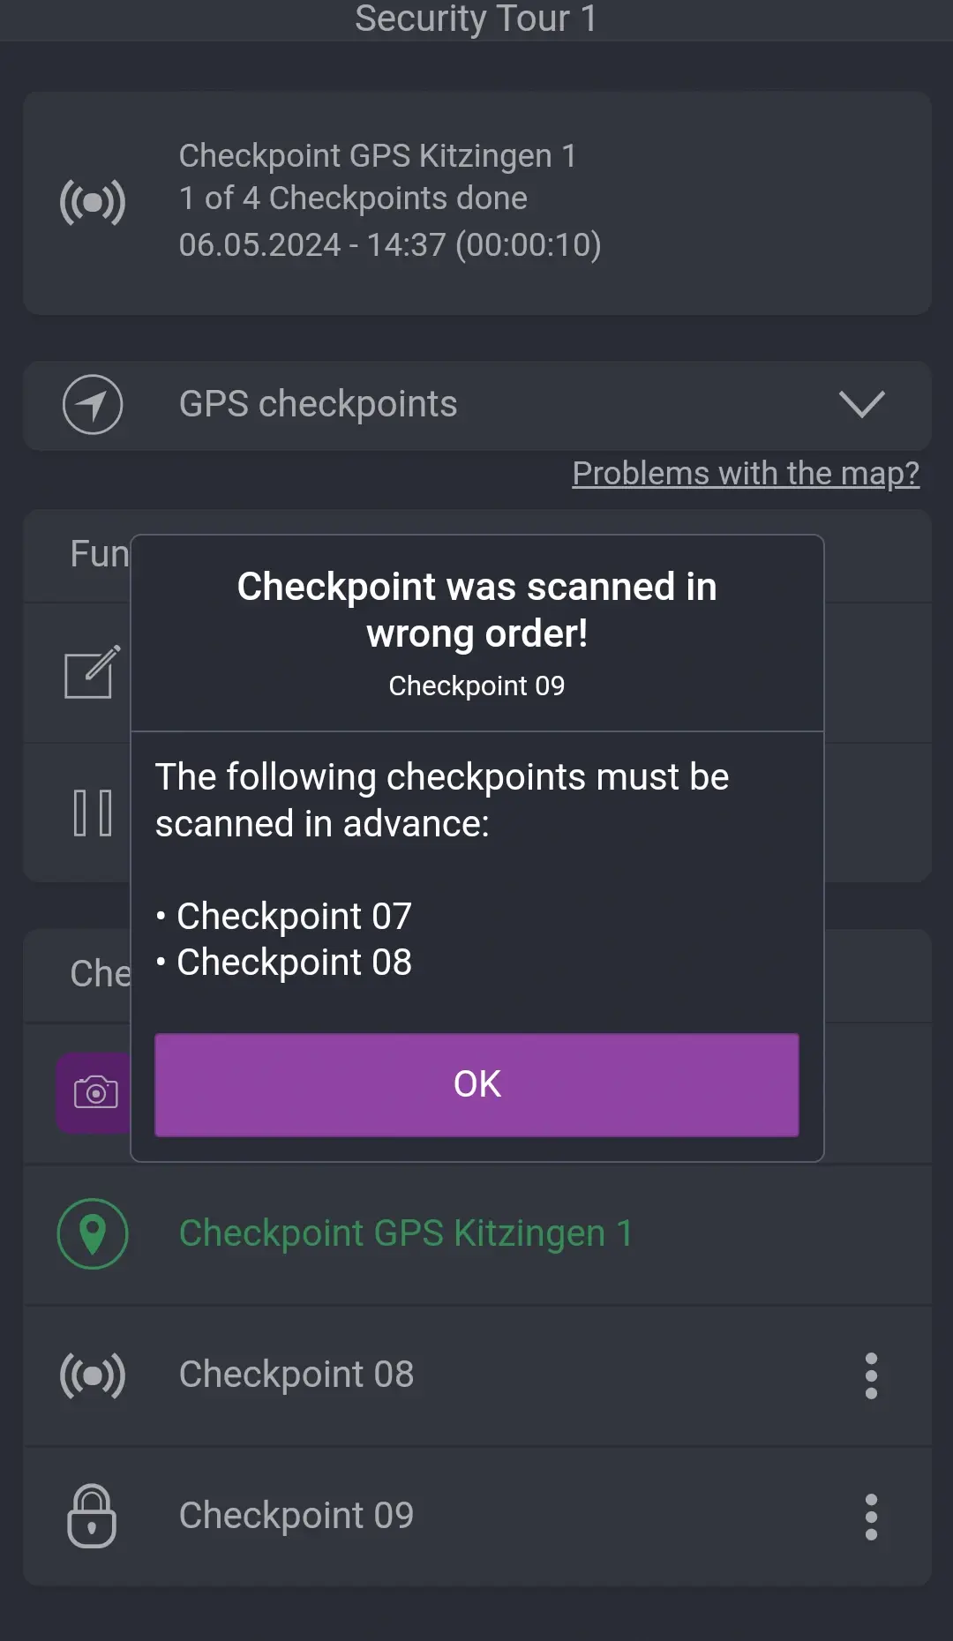Pause the tour with the pause icon
This screenshot has width=953, height=1641.
(93, 813)
